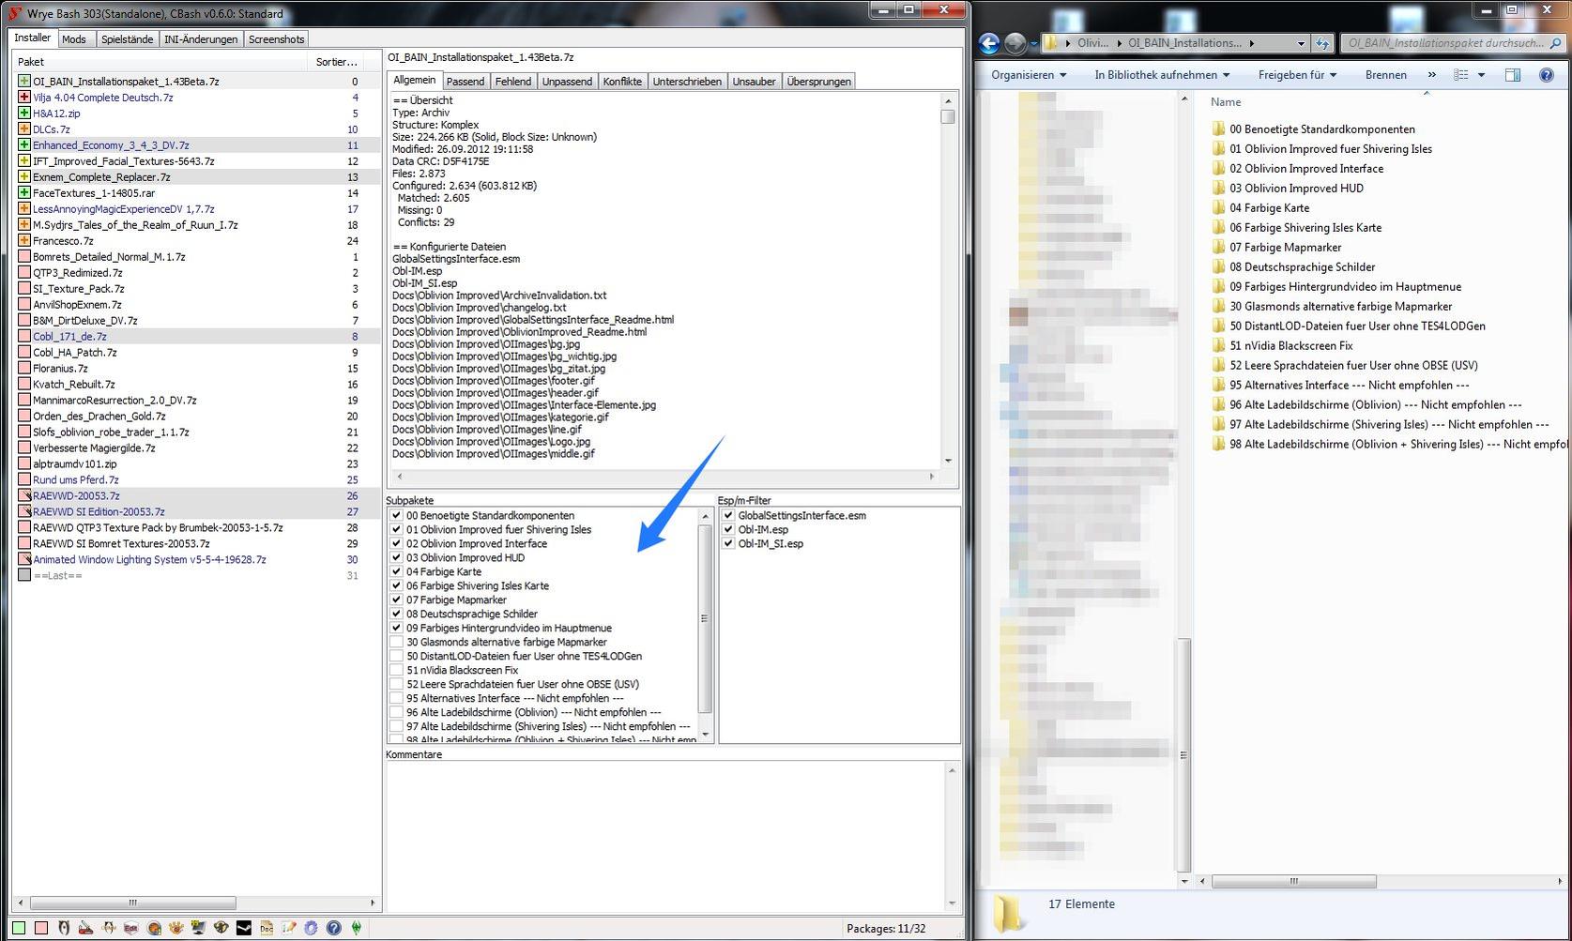Click the green square status bar icon
The height and width of the screenshot is (941, 1572).
19,928
